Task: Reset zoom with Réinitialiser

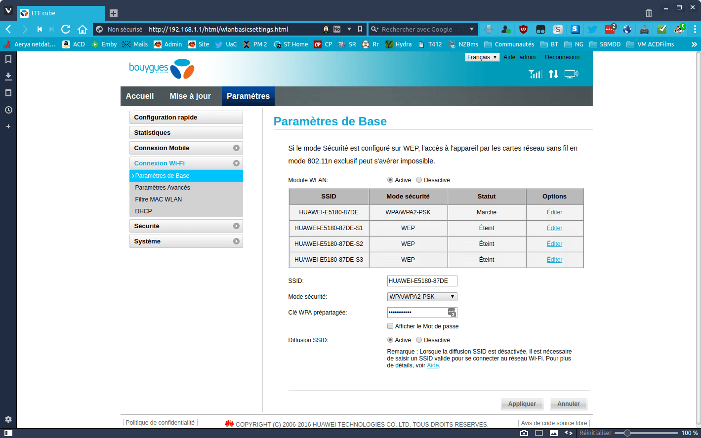Action: (x=595, y=433)
